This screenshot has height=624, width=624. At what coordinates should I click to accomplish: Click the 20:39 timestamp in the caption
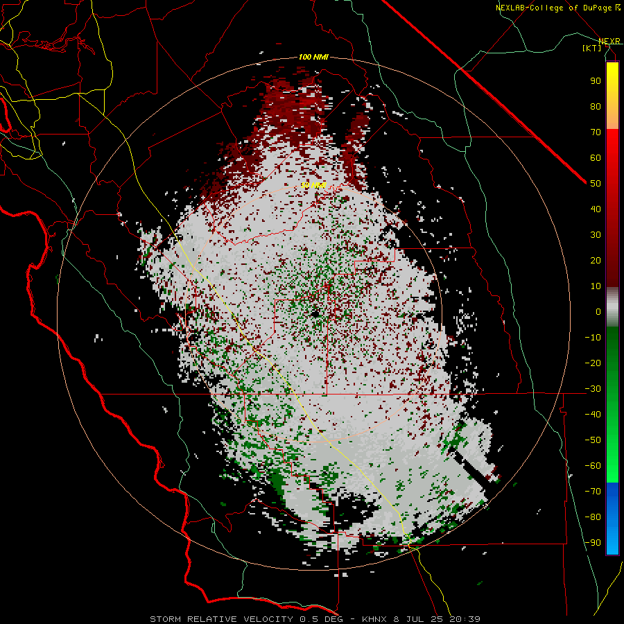465,619
